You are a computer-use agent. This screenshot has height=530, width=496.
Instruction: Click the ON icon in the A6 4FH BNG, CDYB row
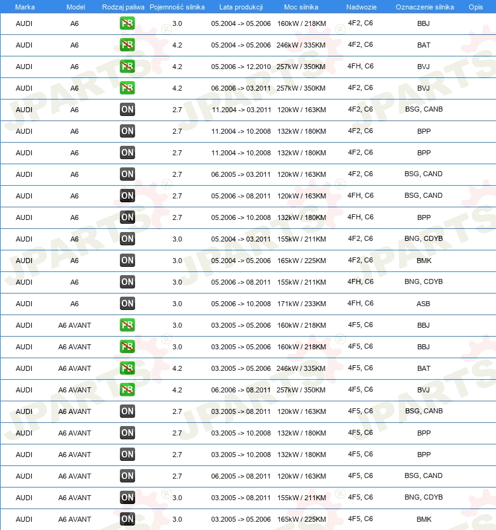[127, 282]
